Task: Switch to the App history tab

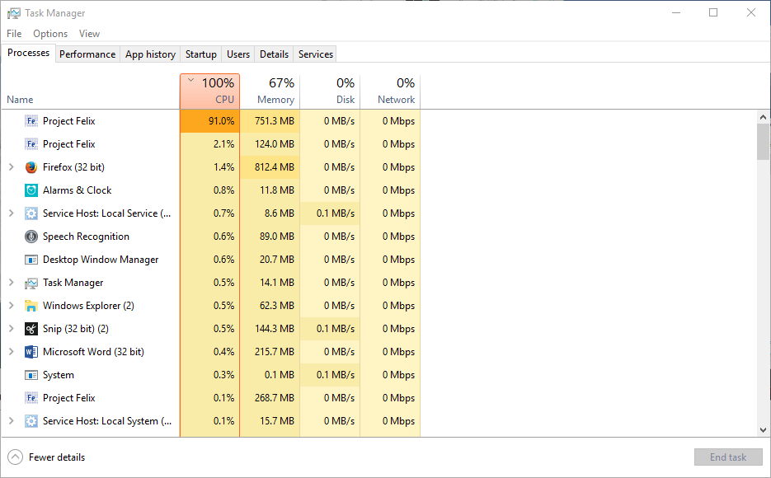Action: click(150, 54)
